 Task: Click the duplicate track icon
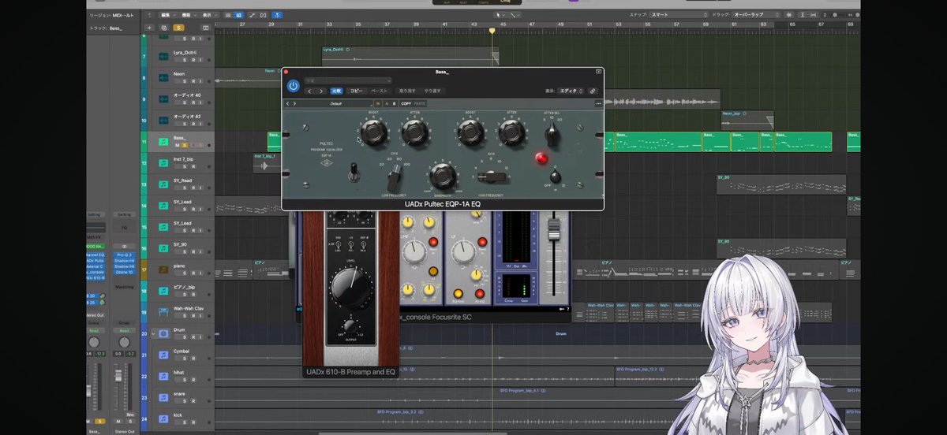click(x=163, y=28)
